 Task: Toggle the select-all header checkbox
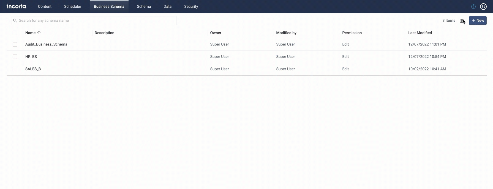(x=15, y=33)
